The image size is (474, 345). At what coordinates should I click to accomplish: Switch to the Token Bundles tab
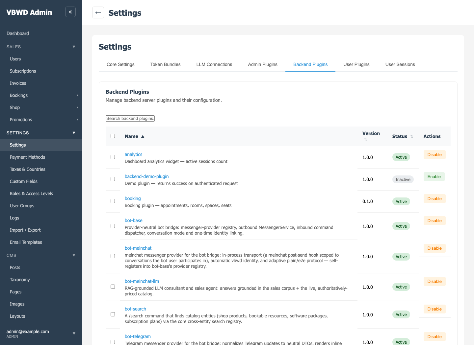166,64
